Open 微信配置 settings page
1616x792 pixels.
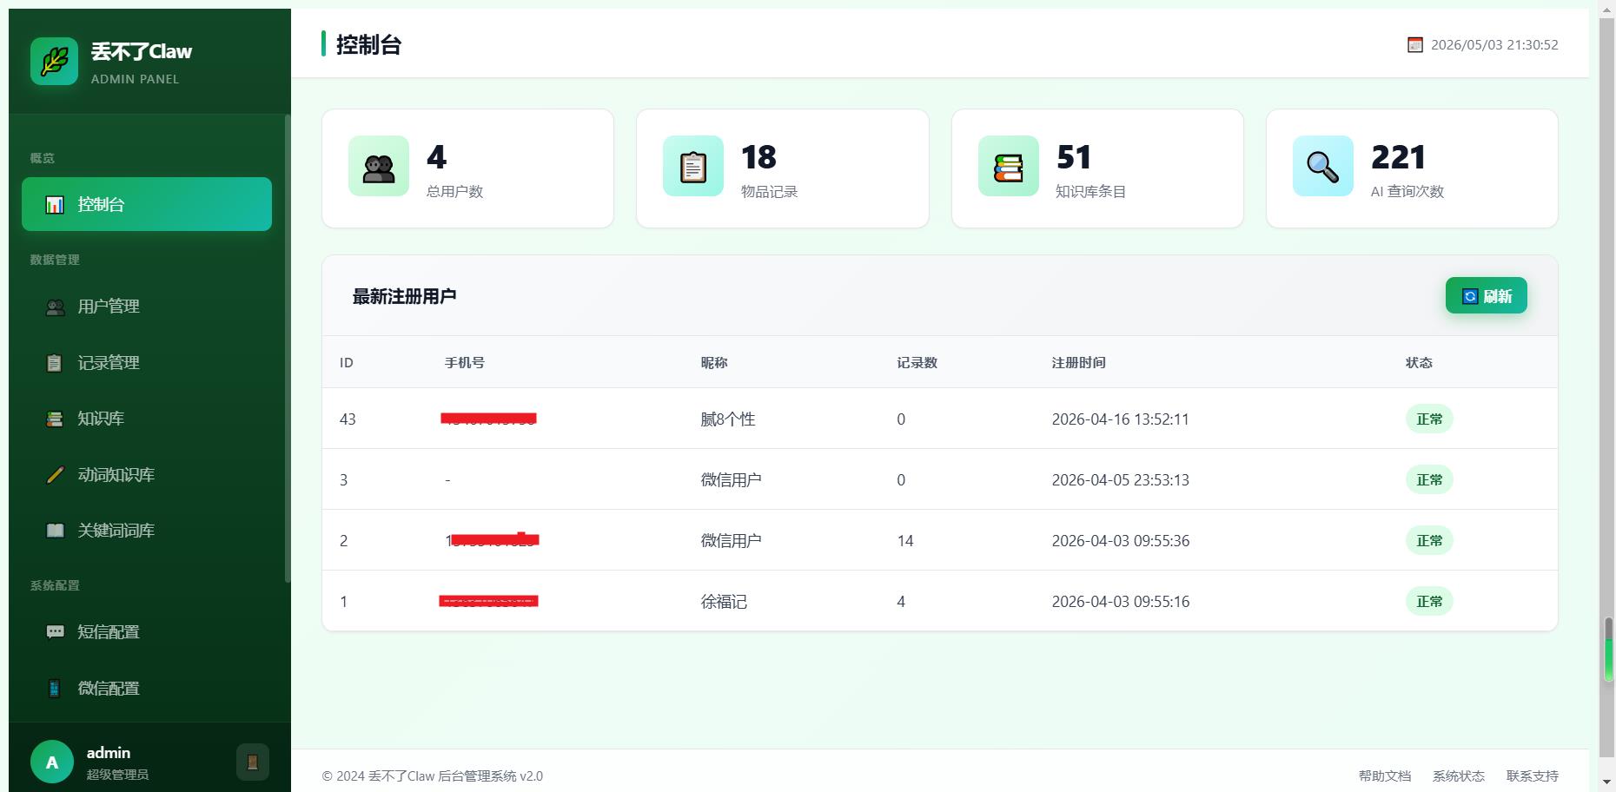[x=147, y=689]
